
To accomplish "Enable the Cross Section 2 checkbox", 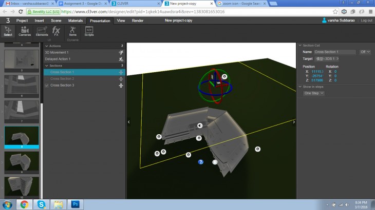I will pos(47,79).
